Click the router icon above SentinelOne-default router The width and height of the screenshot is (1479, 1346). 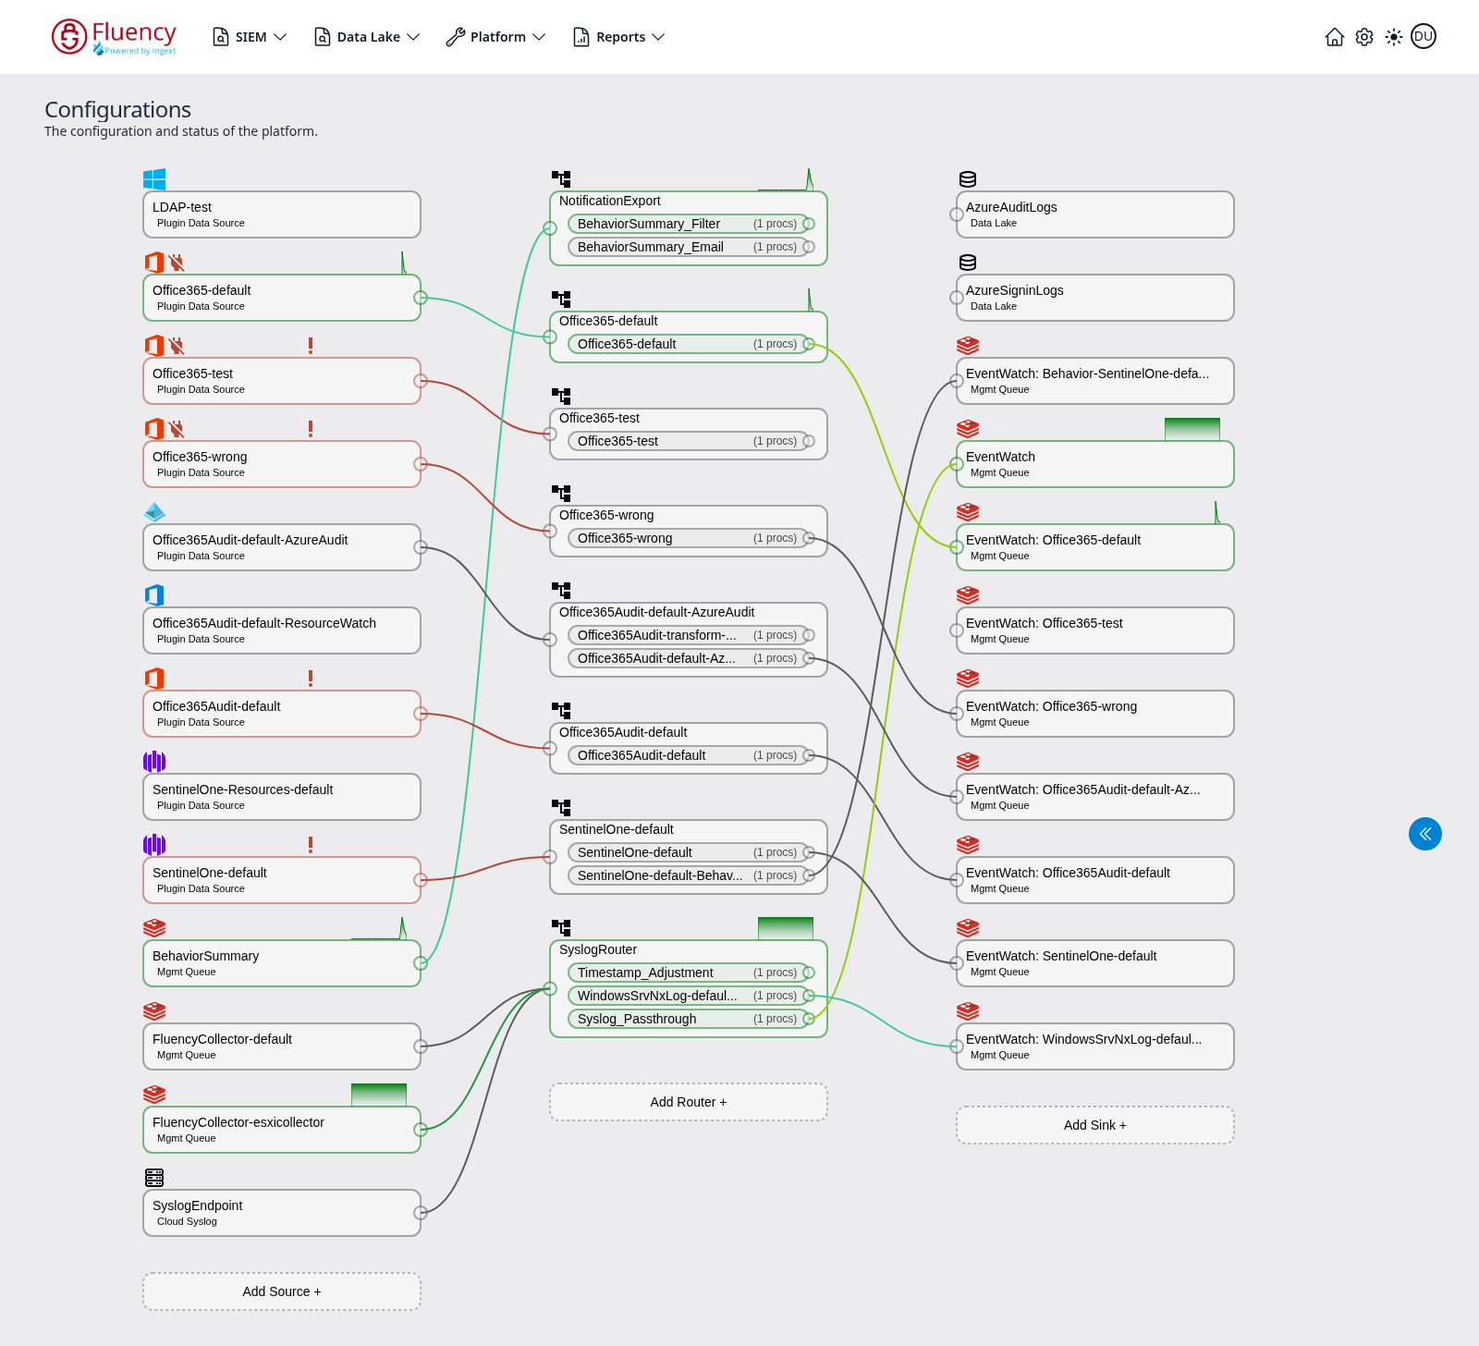(561, 808)
